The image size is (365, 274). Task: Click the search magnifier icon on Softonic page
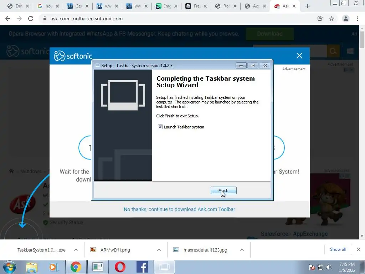333,51
